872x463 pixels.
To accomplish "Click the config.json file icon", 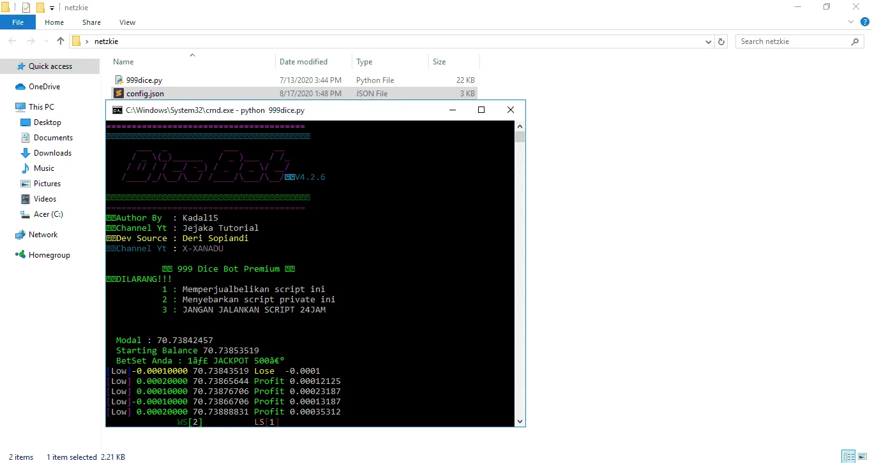I will point(119,94).
